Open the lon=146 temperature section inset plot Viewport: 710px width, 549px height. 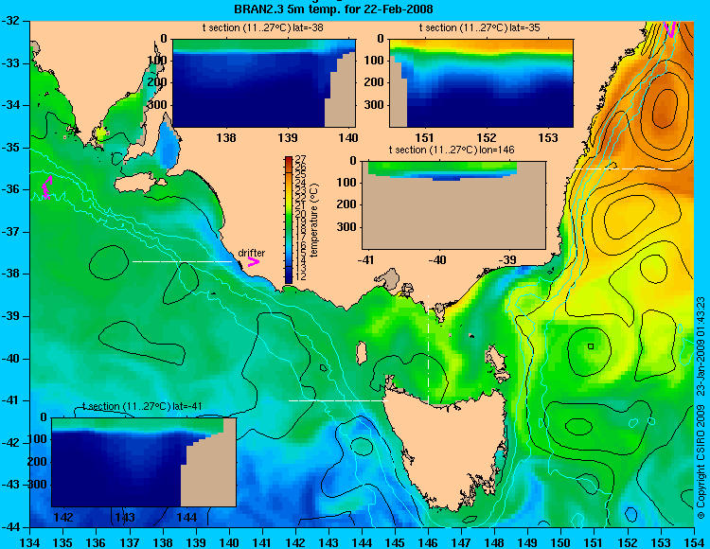click(453, 205)
